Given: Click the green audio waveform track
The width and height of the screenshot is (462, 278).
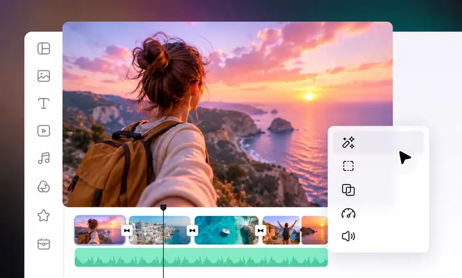Looking at the screenshot, I should 201,258.
